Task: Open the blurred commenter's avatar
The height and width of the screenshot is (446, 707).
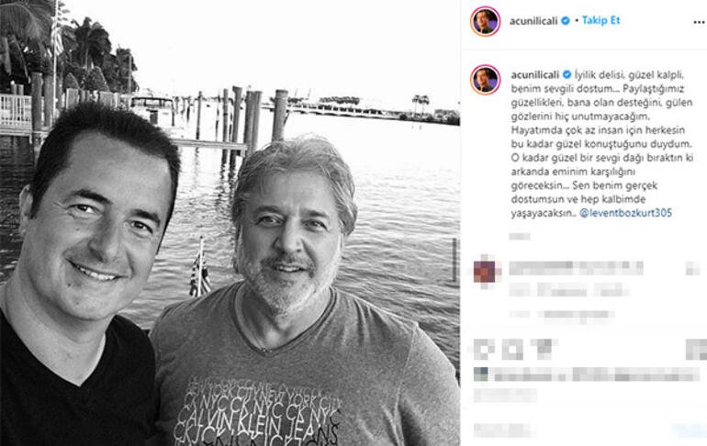Action: (x=487, y=272)
